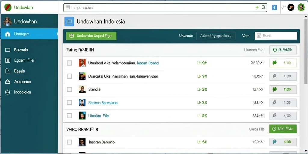Click the green Uiis Fiue button

[283, 129]
